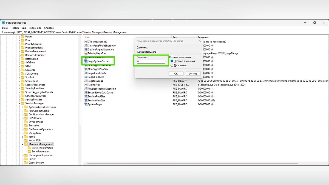Image resolution: width=329 pixels, height=185 pixels.
Task: Click the LargeSystemCache DWORD value icon
Action: pos(86,61)
